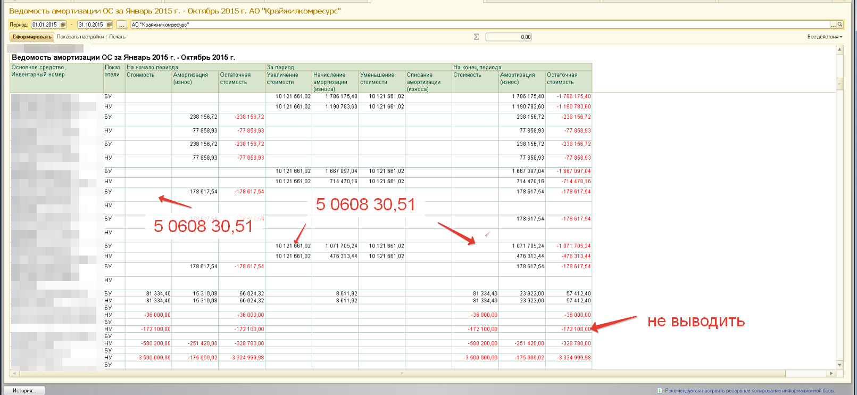The height and width of the screenshot is (395, 857).
Task: Open calendar for end date 31.10.2015
Action: pyautogui.click(x=109, y=24)
